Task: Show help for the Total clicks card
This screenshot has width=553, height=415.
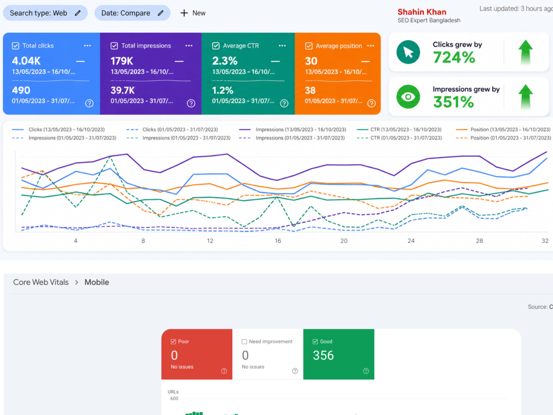Action: (x=89, y=103)
